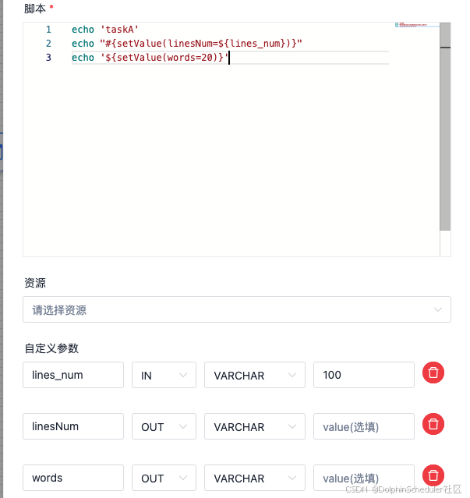Open the OUT direction dropdown for words
Viewport: 470px width, 498px height.
point(164,478)
